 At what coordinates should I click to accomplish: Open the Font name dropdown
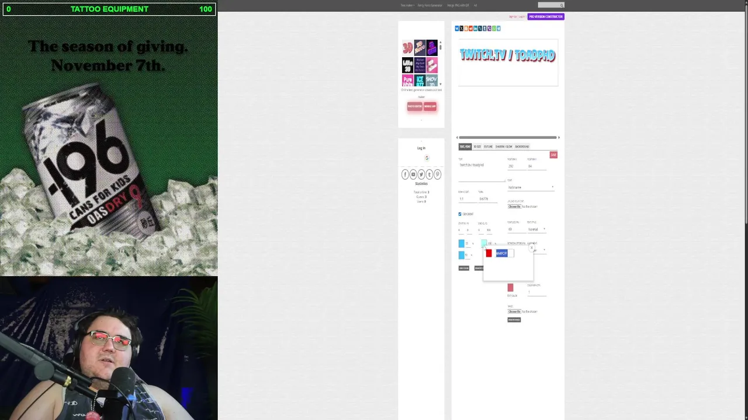tap(531, 187)
